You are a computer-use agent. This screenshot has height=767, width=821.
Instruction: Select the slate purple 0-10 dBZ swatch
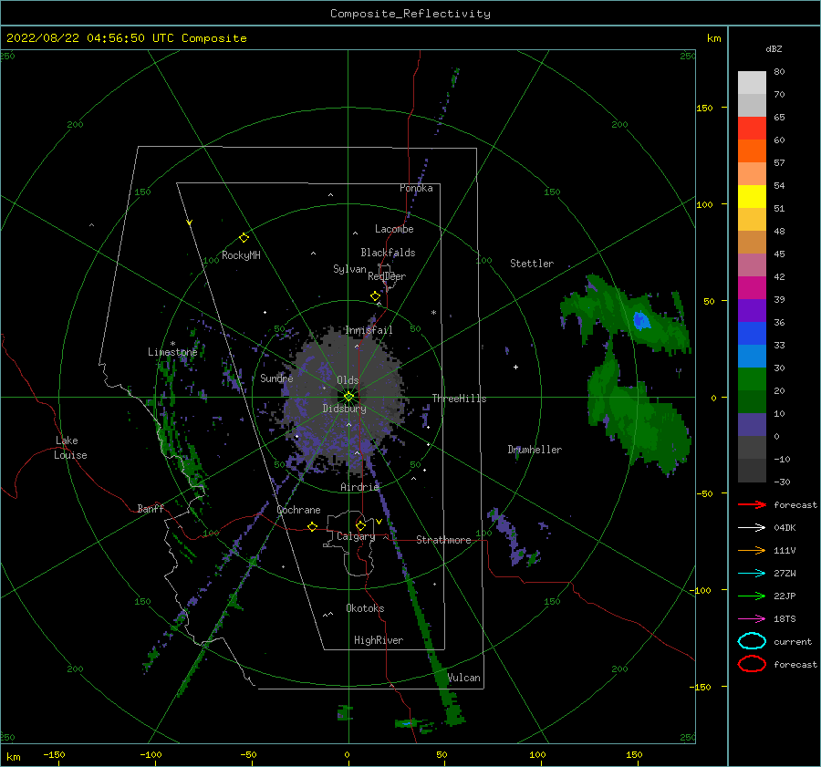point(752,425)
